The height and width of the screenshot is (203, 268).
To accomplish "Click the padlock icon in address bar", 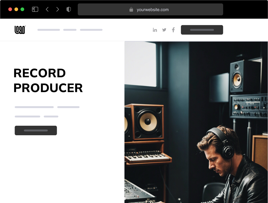I will (131, 10).
